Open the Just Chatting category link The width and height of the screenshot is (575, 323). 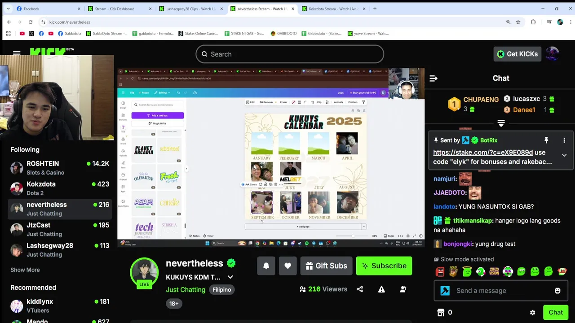[x=185, y=290]
